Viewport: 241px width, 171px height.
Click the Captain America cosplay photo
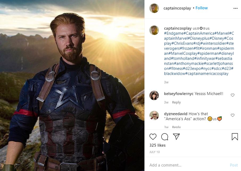click(x=72, y=85)
